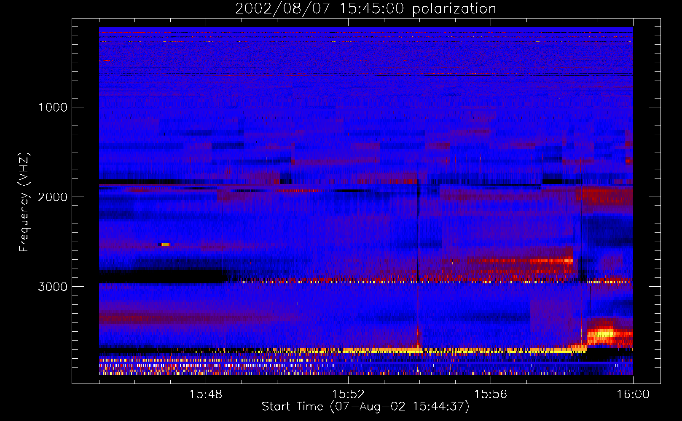Click the 15:52 time axis label
The height and width of the screenshot is (421, 682).
pyautogui.click(x=348, y=394)
